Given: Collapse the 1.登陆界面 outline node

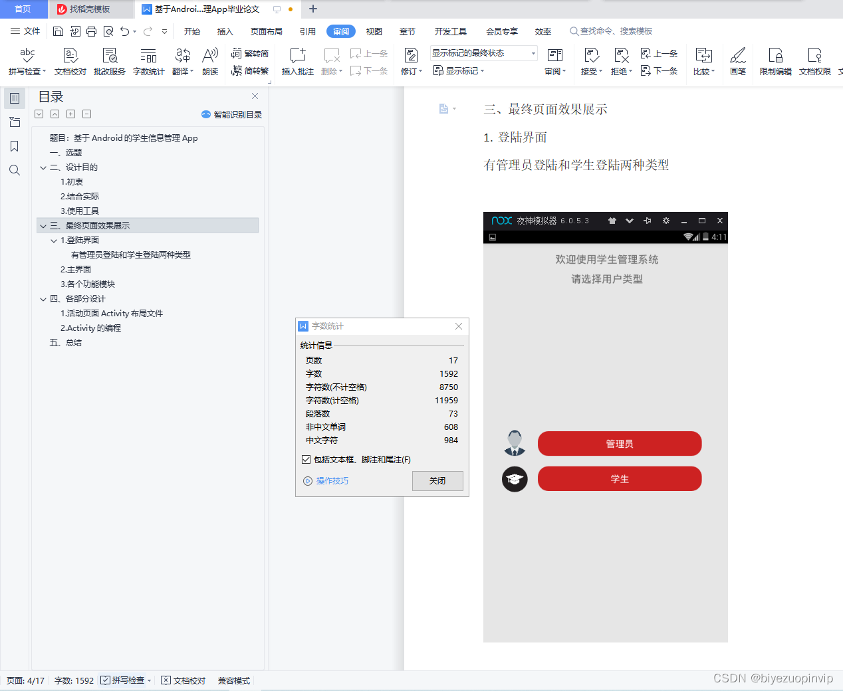Looking at the screenshot, I should (54, 241).
